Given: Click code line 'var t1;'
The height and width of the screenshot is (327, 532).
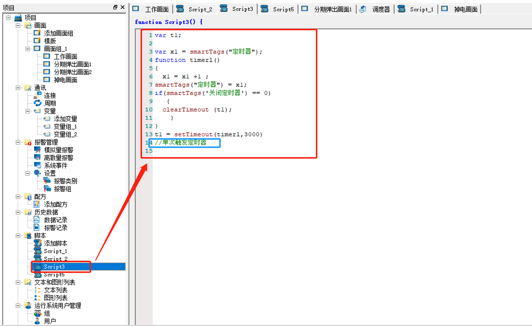Looking at the screenshot, I should coord(168,35).
